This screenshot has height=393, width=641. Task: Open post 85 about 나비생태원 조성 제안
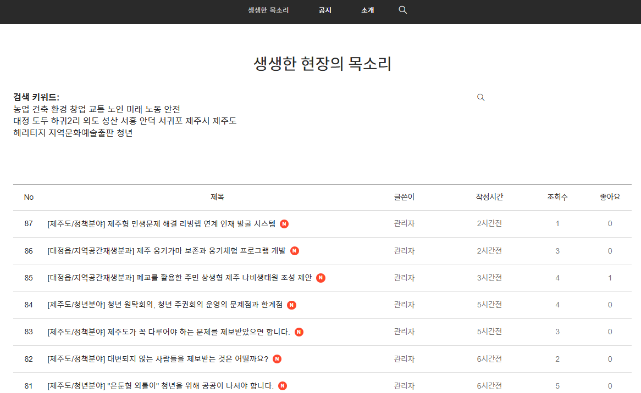click(179, 278)
